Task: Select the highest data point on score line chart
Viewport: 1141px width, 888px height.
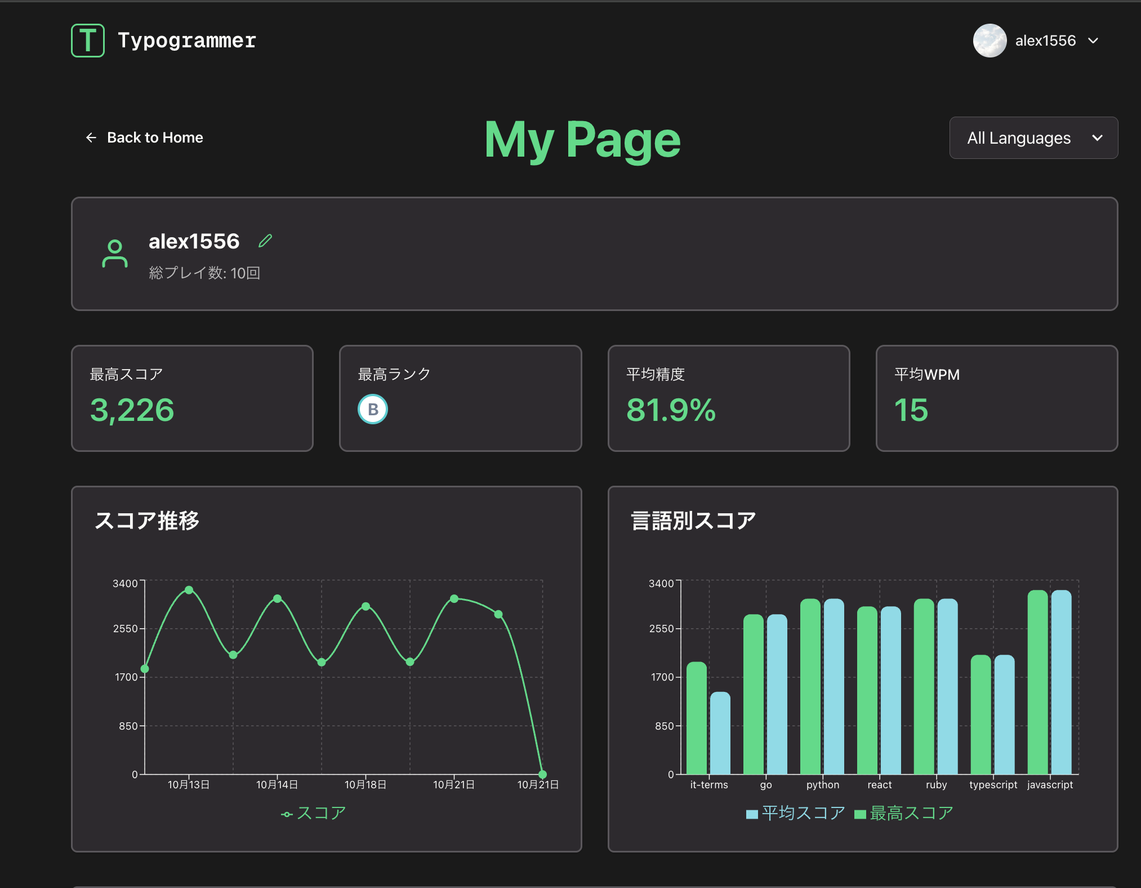Action: [189, 590]
